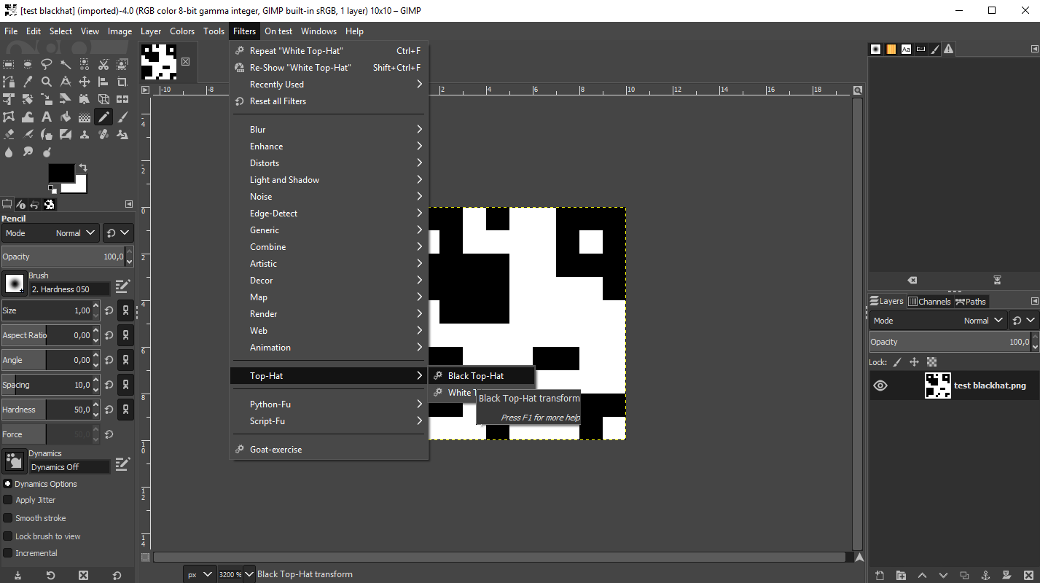Open the tool options Mode Normal dropdown
This screenshot has width=1040, height=583.
pos(50,233)
